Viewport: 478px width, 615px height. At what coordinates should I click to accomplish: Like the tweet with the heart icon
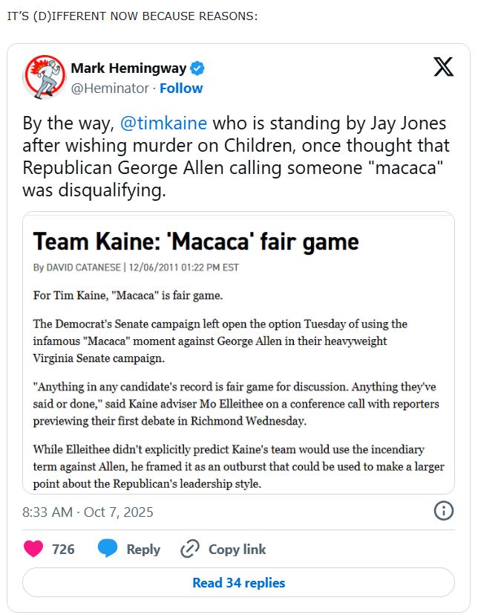(x=33, y=550)
